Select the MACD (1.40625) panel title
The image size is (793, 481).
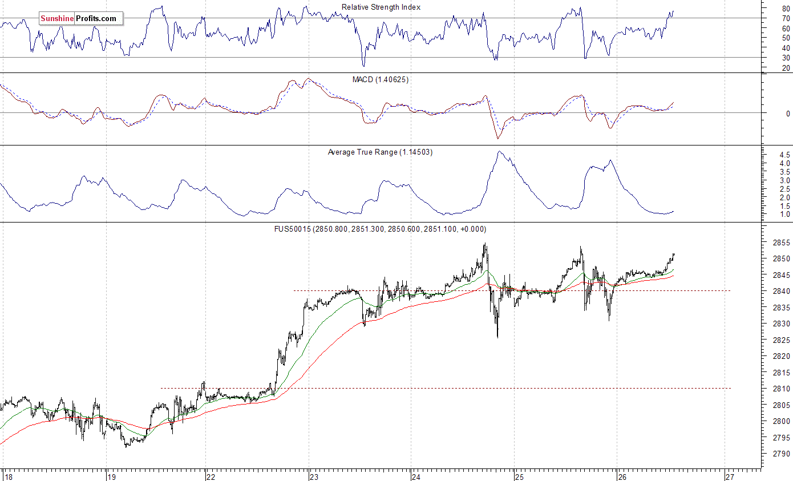point(381,80)
